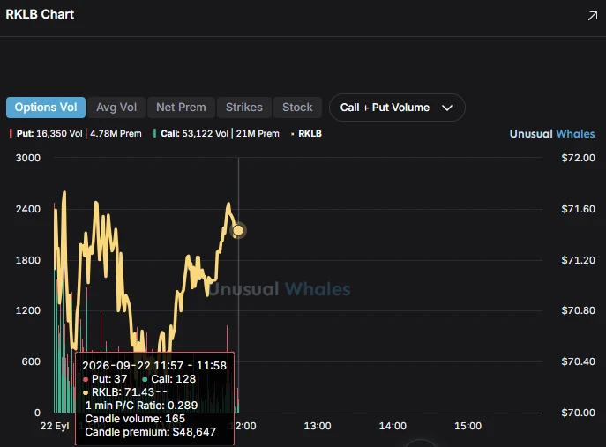Viewport: 606px width, 447px height.
Task: Switch to the Stock tab
Action: tap(297, 108)
